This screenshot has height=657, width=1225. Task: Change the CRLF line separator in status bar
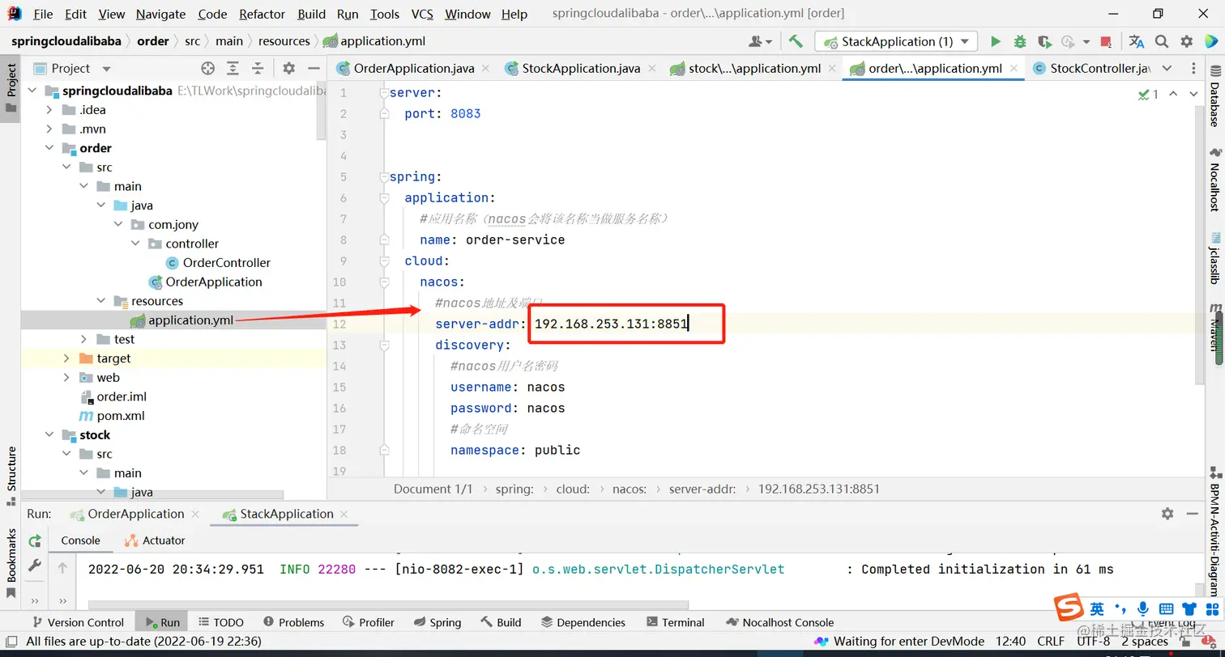(1051, 642)
